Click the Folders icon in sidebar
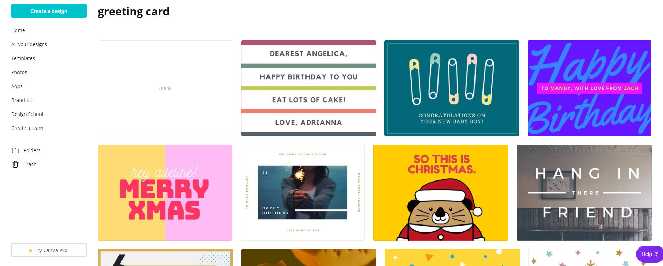Image resolution: width=663 pixels, height=266 pixels. 15,150
